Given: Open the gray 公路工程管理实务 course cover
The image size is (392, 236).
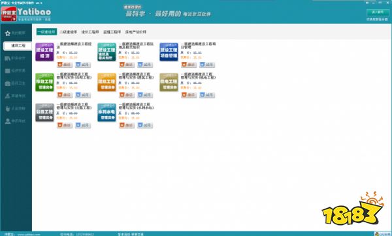Looking at the screenshot, I should tap(44, 113).
